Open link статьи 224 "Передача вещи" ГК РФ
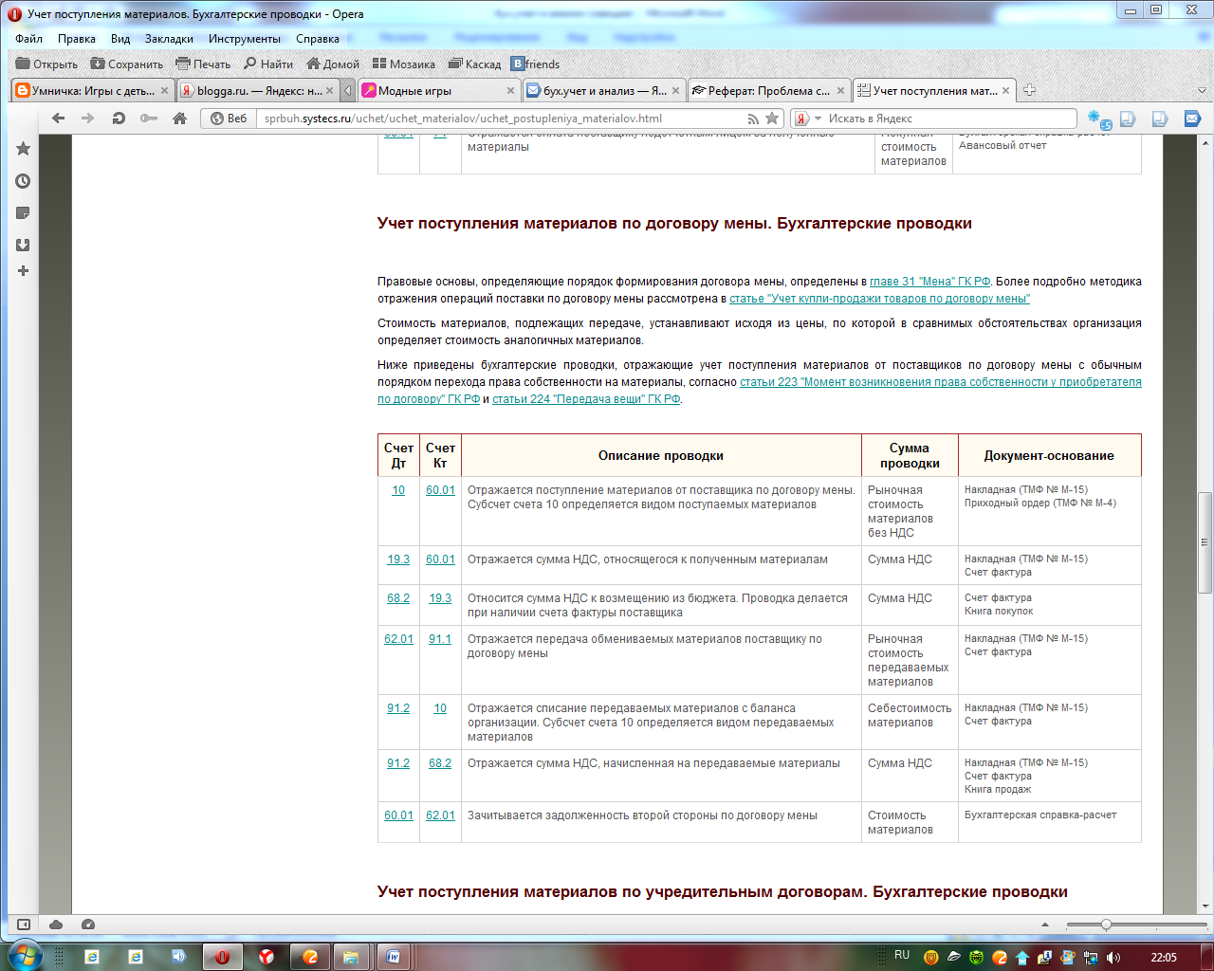 point(586,399)
